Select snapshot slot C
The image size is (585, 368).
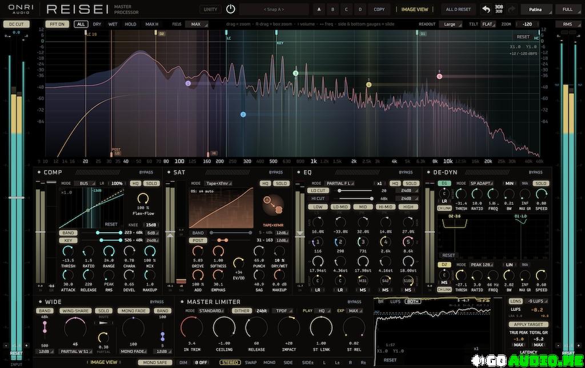point(346,9)
